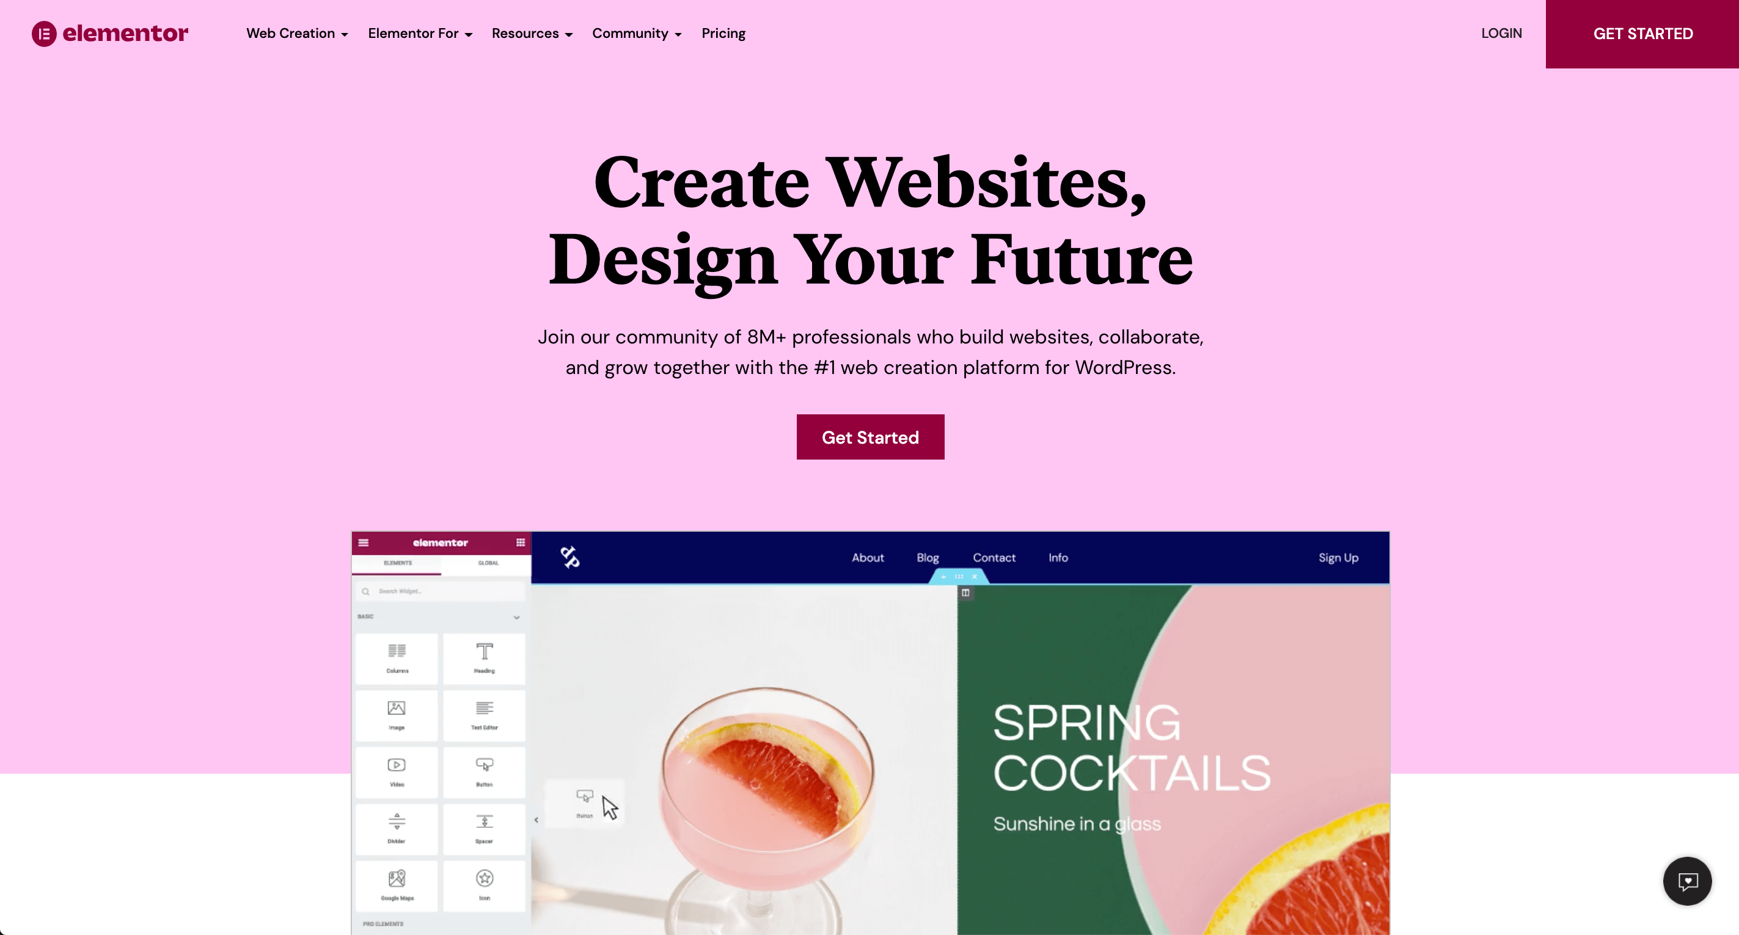1739x935 pixels.
Task: Click the Search Widgets input field
Action: tap(441, 591)
